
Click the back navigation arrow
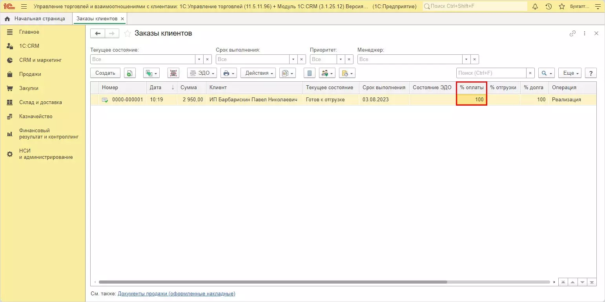(x=98, y=34)
